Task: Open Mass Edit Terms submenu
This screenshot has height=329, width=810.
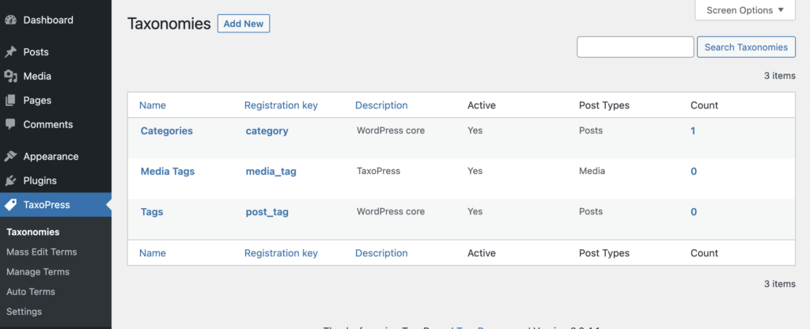Action: 41,252
